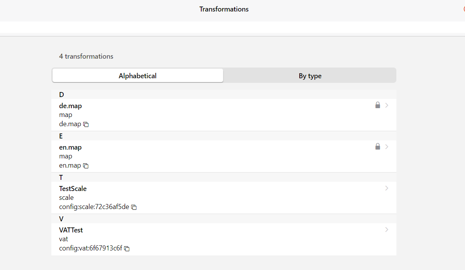Select the en.map transformation title
Screen dimensions: 465x270
click(x=71, y=147)
